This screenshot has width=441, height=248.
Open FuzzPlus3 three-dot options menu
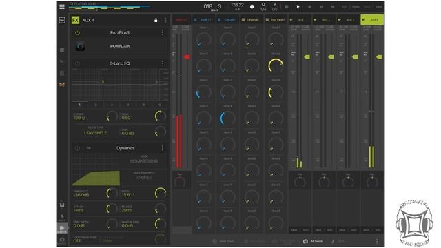coord(163,33)
